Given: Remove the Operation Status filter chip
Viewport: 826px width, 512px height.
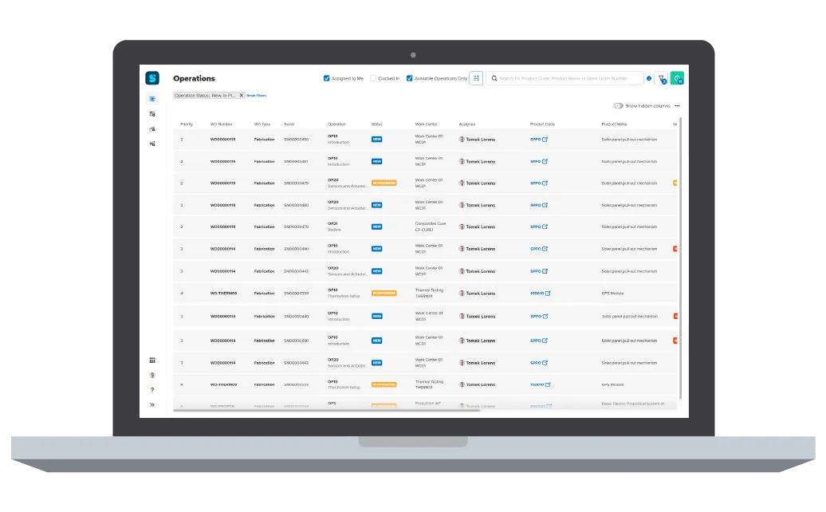Looking at the screenshot, I should coord(242,96).
